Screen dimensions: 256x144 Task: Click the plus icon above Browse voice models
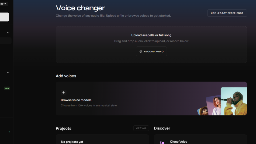tap(64, 92)
